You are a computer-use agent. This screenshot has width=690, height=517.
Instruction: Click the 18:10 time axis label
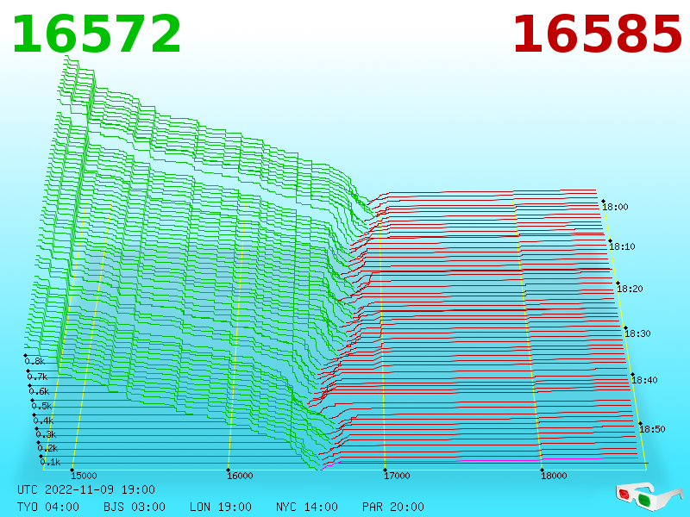[x=622, y=246]
